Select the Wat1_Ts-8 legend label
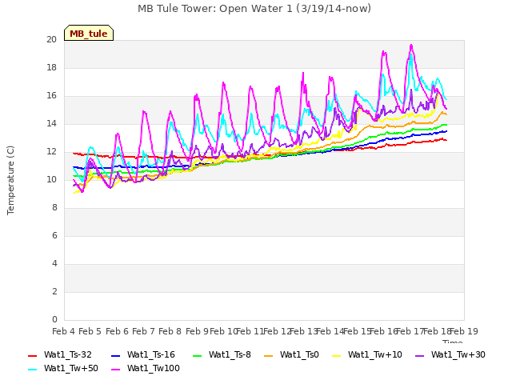 (x=230, y=355)
